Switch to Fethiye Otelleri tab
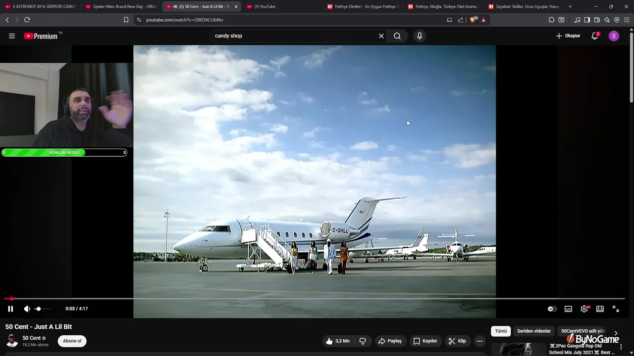 pos(363,6)
